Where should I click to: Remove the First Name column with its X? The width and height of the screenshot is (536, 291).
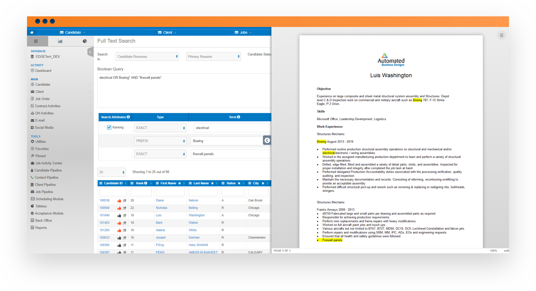(x=179, y=184)
